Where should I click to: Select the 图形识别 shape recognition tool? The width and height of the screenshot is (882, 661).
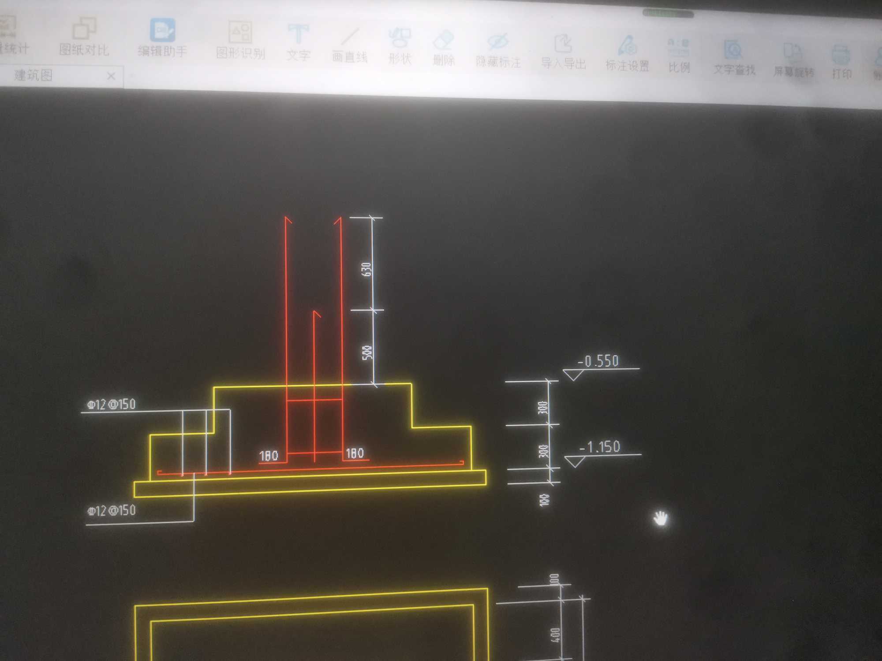coord(240,41)
